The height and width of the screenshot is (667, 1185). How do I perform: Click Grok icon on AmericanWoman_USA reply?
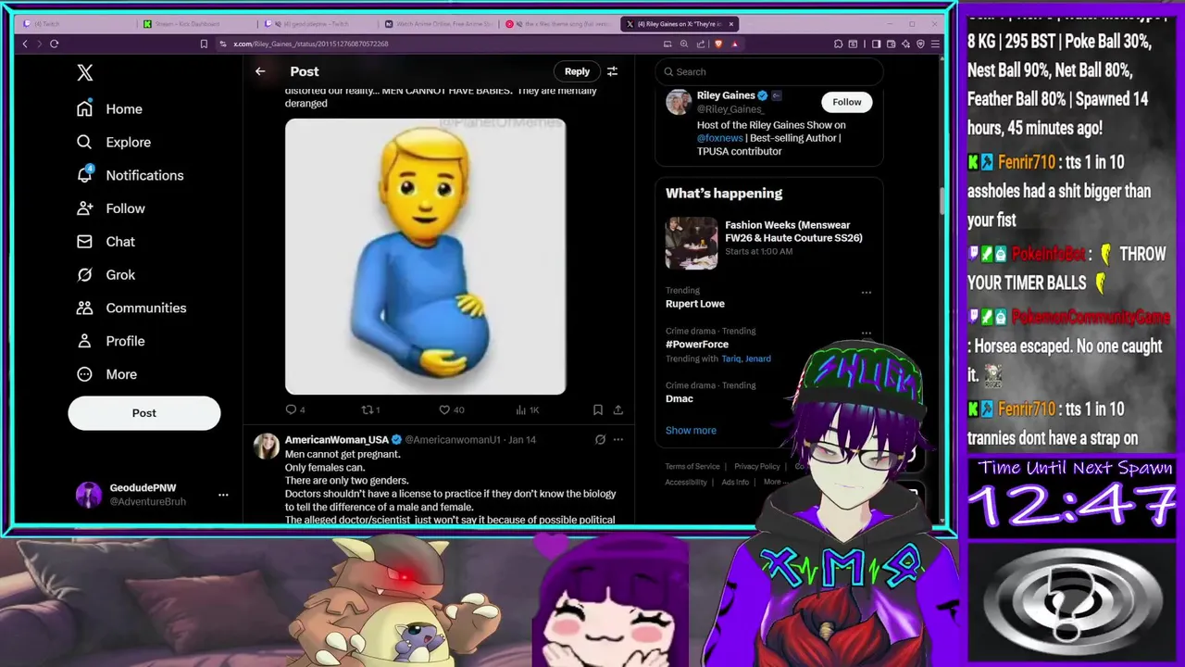point(600,440)
